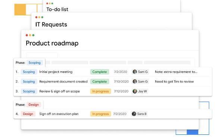
Task: Click Jay W's avatar icon
Action: pos(135,91)
